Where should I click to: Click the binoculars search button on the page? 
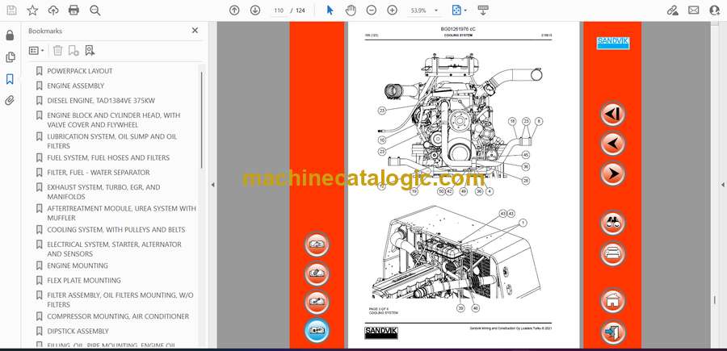tap(612, 223)
